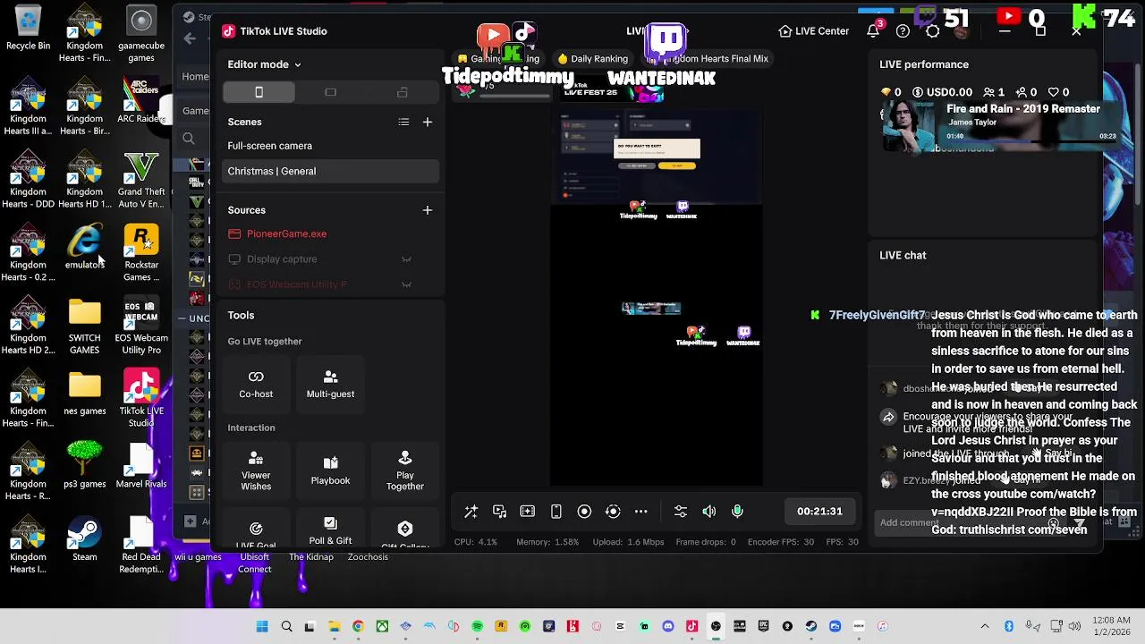This screenshot has width=1145, height=644.
Task: Click the Upload: 1.6 Mbps status entry
Action: pyautogui.click(x=628, y=542)
